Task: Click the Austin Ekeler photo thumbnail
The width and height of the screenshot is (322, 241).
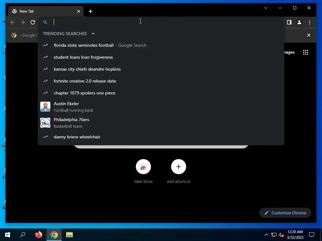Action: 45,107
